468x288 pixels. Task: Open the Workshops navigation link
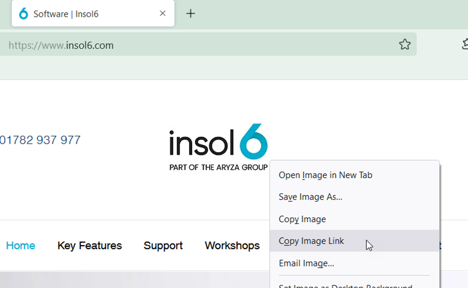(232, 245)
